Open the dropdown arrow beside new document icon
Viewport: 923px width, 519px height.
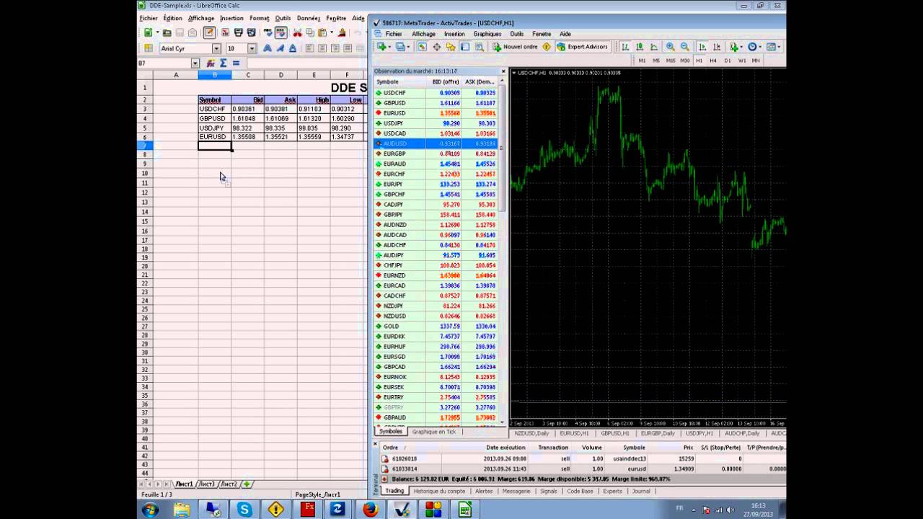click(158, 32)
